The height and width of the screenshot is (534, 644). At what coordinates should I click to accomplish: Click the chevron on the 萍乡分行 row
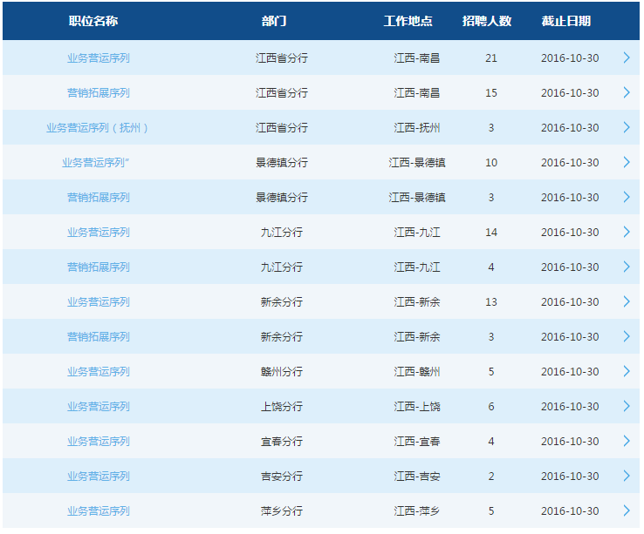(626, 510)
